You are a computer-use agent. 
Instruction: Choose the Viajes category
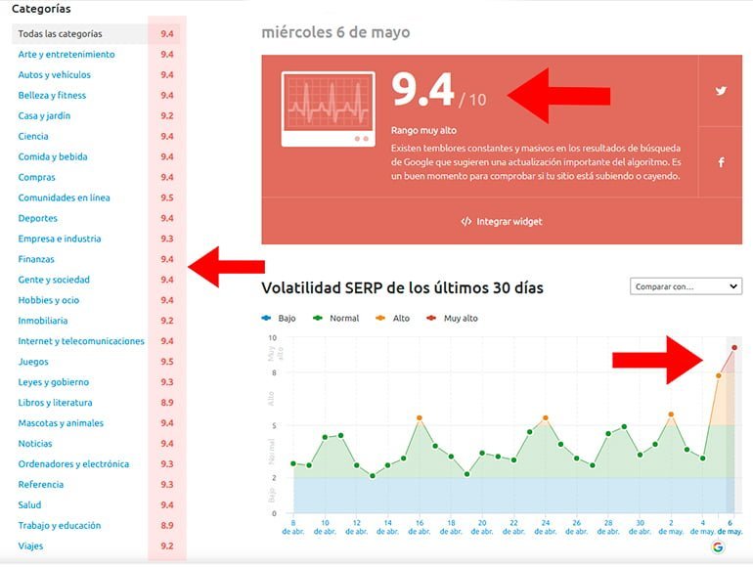(x=31, y=546)
